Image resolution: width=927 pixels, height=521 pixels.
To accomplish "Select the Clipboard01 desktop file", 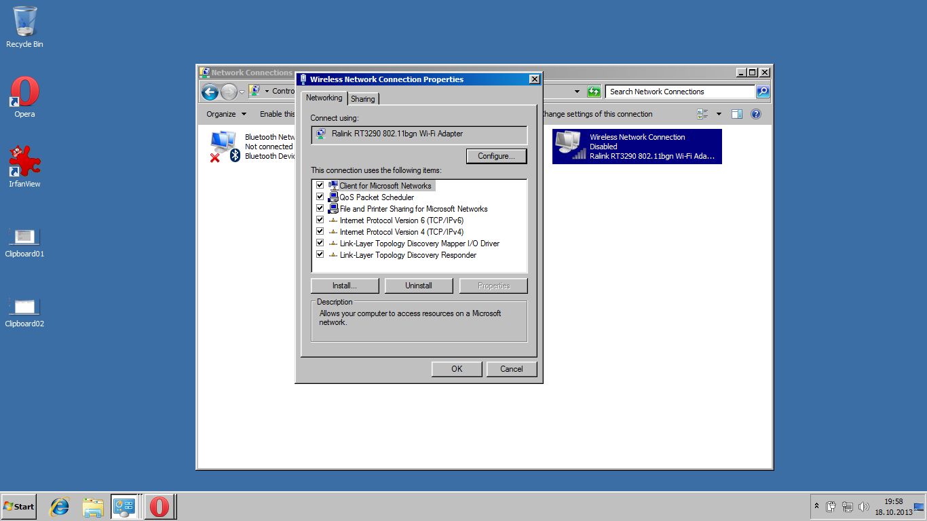I will coord(24,243).
